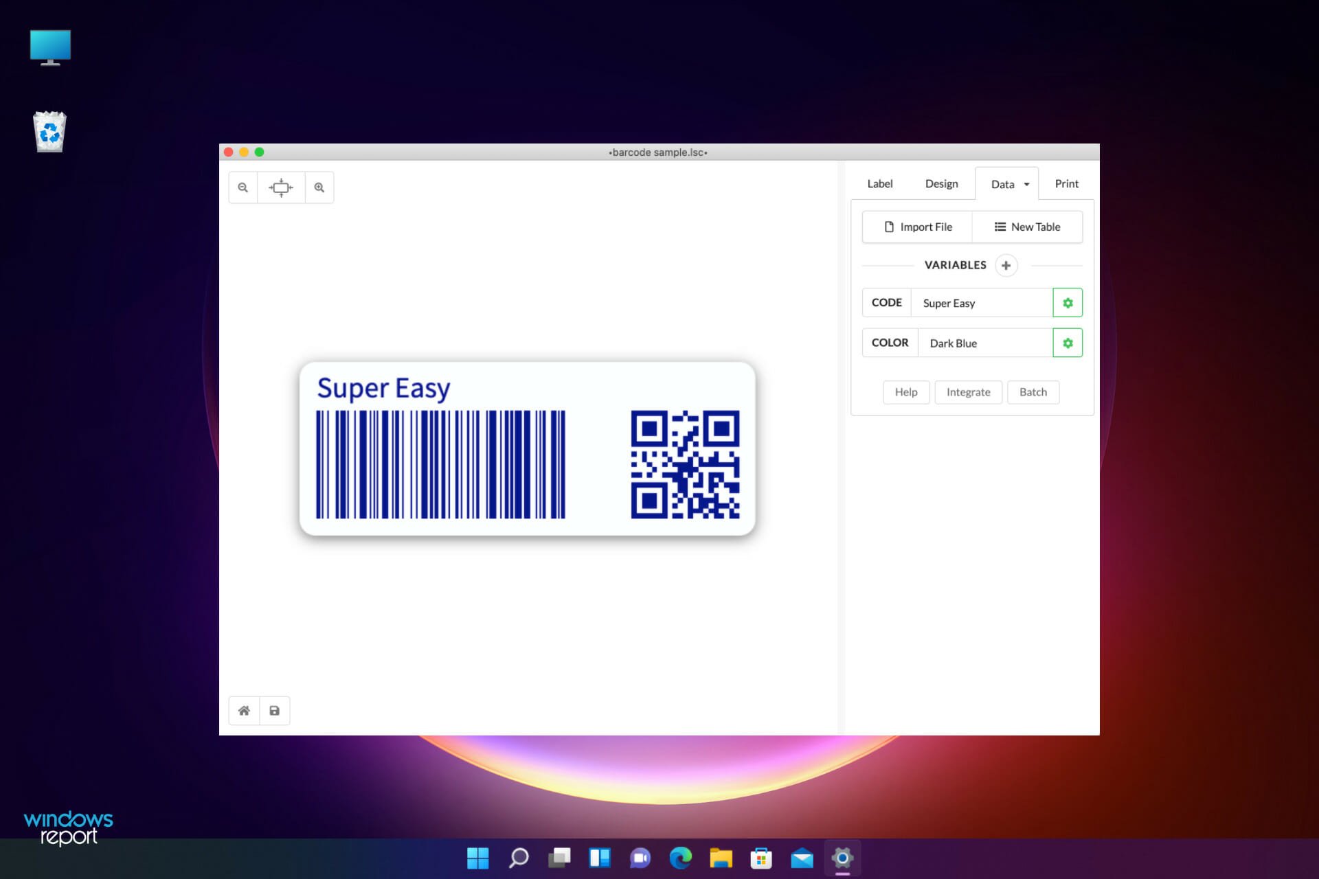Open Settings app from taskbar
Screen dimensions: 1319x879
point(842,858)
